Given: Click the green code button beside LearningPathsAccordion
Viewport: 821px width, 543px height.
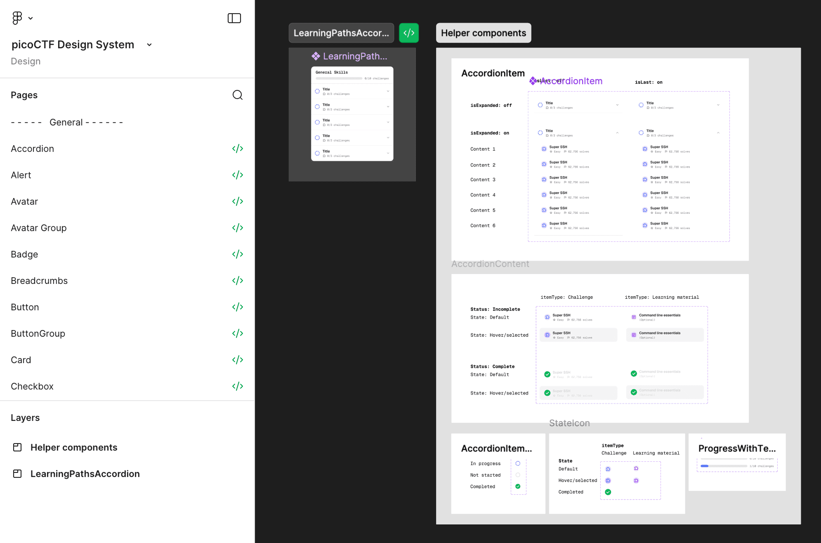Looking at the screenshot, I should [408, 33].
